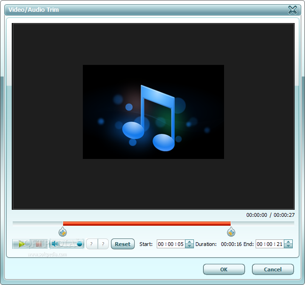Click the Cancel button
Viewport: 305px width, 285px height.
(x=273, y=269)
